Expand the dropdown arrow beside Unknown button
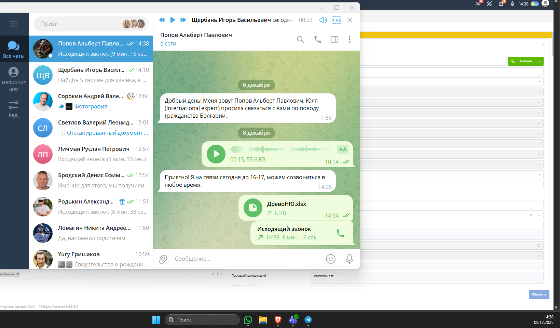The image size is (560, 328). 539,61
